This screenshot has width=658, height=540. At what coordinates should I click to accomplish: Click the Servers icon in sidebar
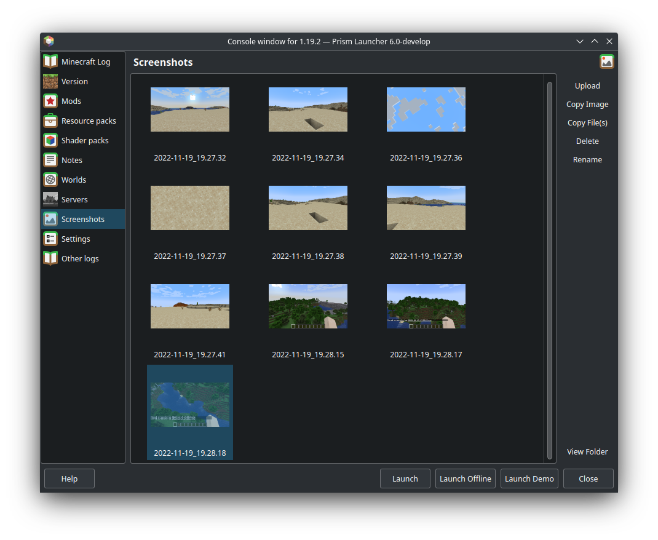(50, 199)
